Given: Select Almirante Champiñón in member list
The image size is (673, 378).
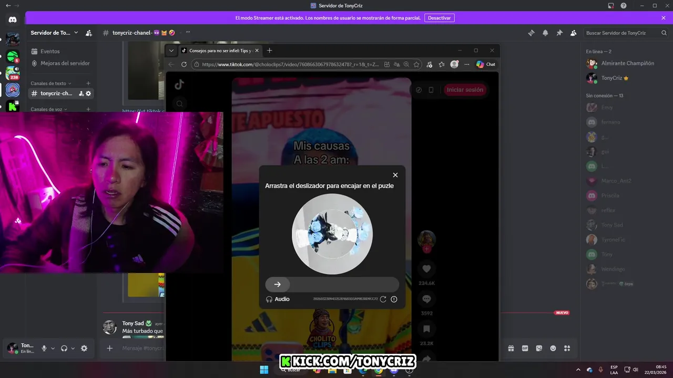Looking at the screenshot, I should coord(626,64).
